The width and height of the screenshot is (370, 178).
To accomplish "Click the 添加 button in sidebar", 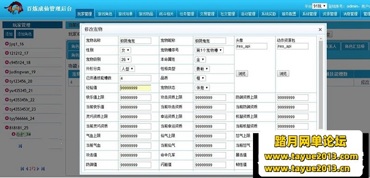I will pos(9,34).
